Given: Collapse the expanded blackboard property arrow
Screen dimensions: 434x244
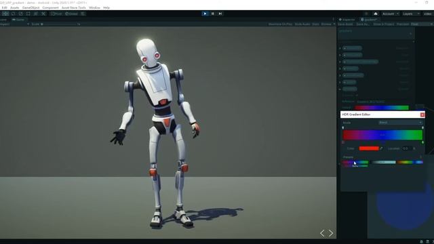Looking at the screenshot, I should [340, 89].
